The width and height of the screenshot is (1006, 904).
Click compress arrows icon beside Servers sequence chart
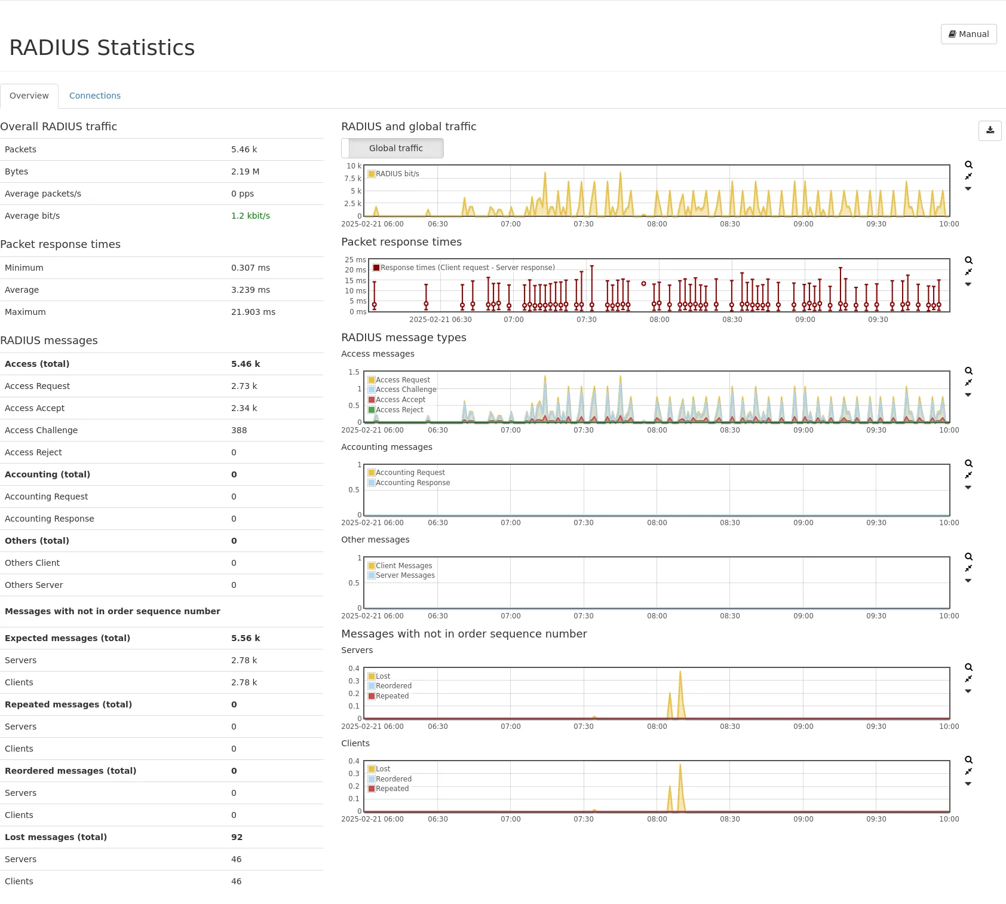click(968, 679)
